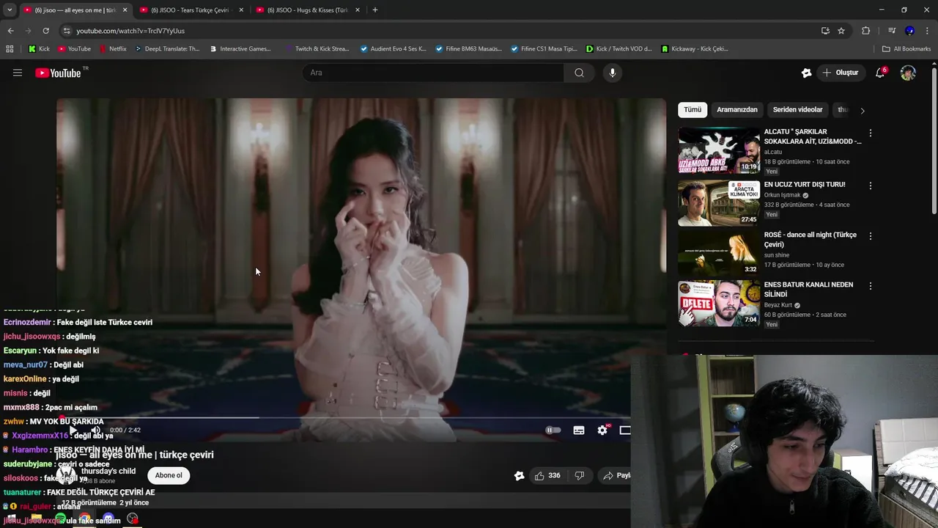The image size is (938, 528).
Task: Toggle the autoplay switch in the player
Action: pos(553,430)
